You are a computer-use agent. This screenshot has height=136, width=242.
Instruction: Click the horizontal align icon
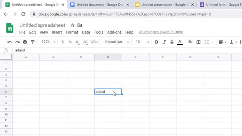pos(221,42)
